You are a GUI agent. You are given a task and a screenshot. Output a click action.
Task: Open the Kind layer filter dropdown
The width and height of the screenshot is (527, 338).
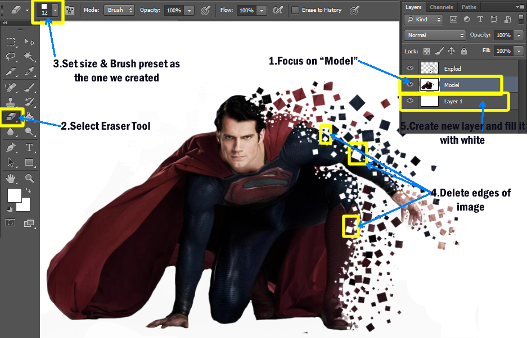coord(424,20)
